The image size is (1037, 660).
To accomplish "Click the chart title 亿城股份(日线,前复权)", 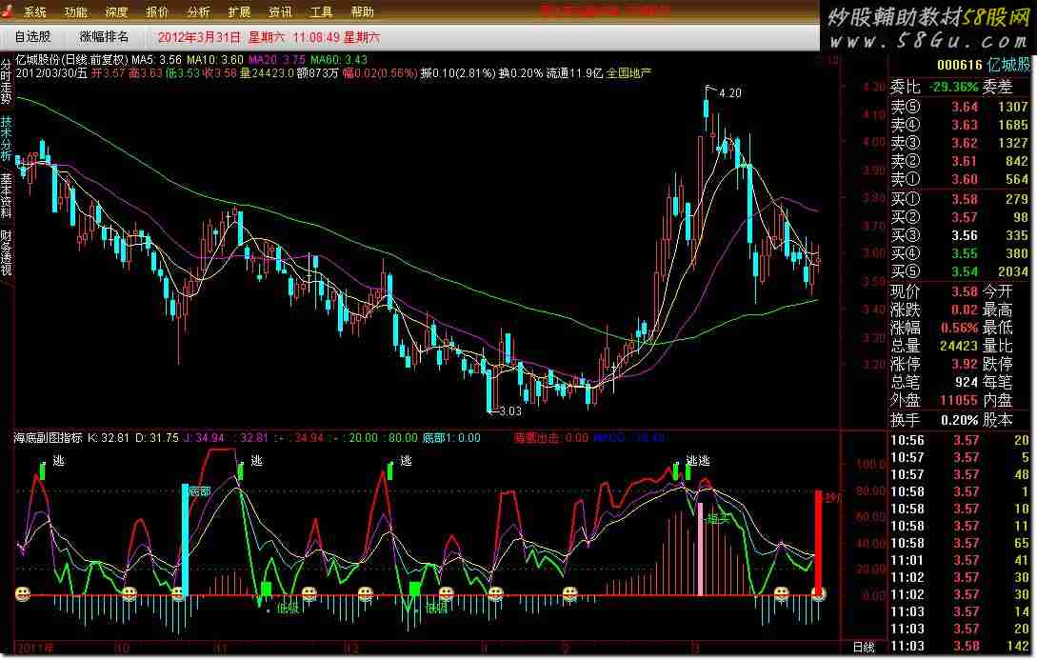I will (72, 59).
